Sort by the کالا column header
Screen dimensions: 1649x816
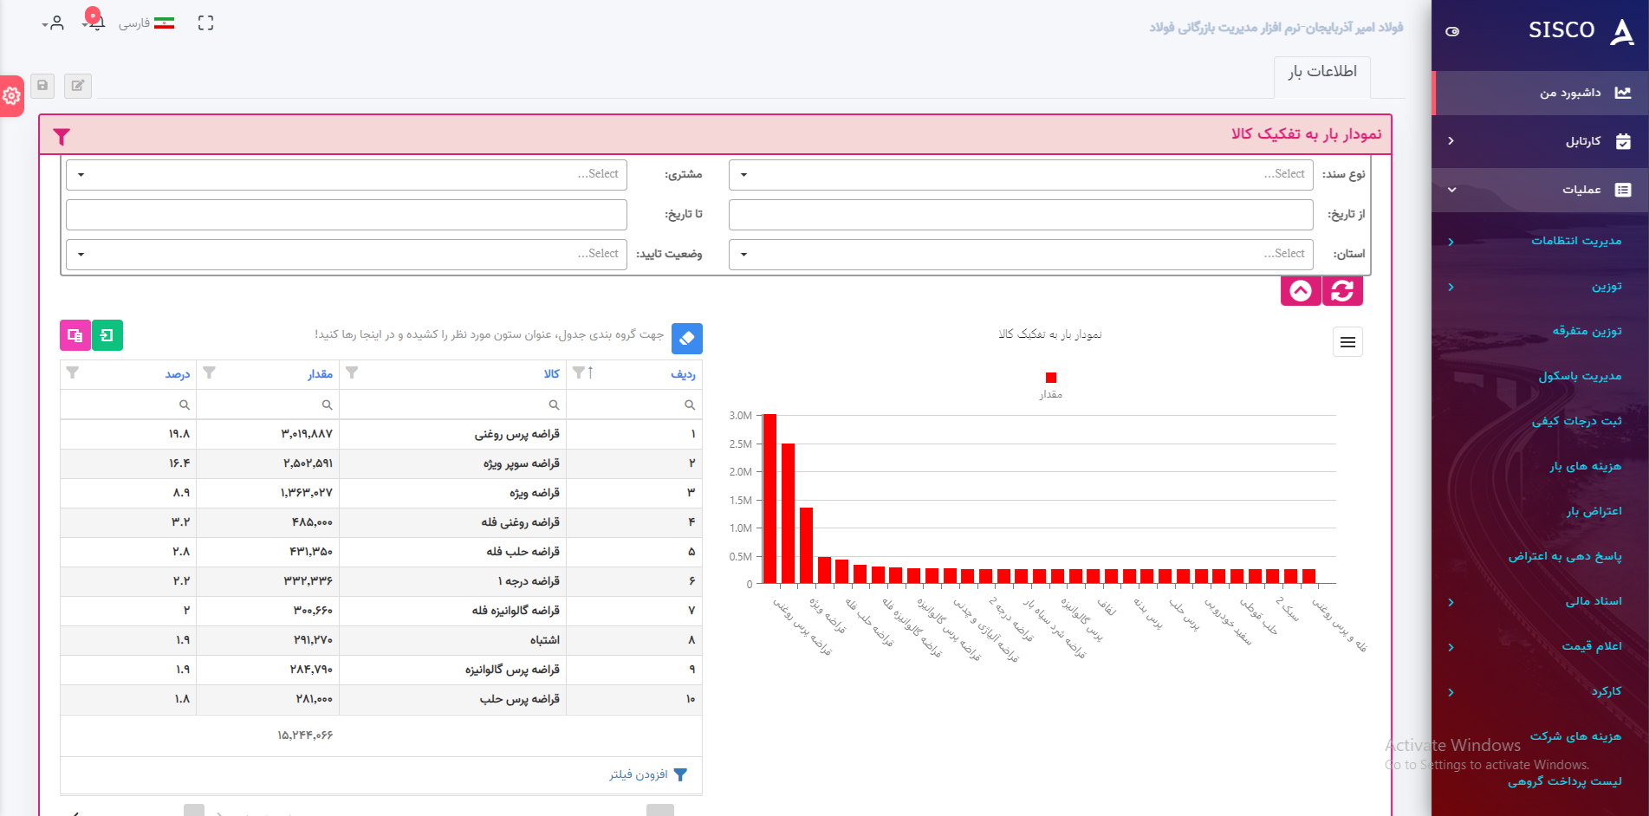(552, 374)
